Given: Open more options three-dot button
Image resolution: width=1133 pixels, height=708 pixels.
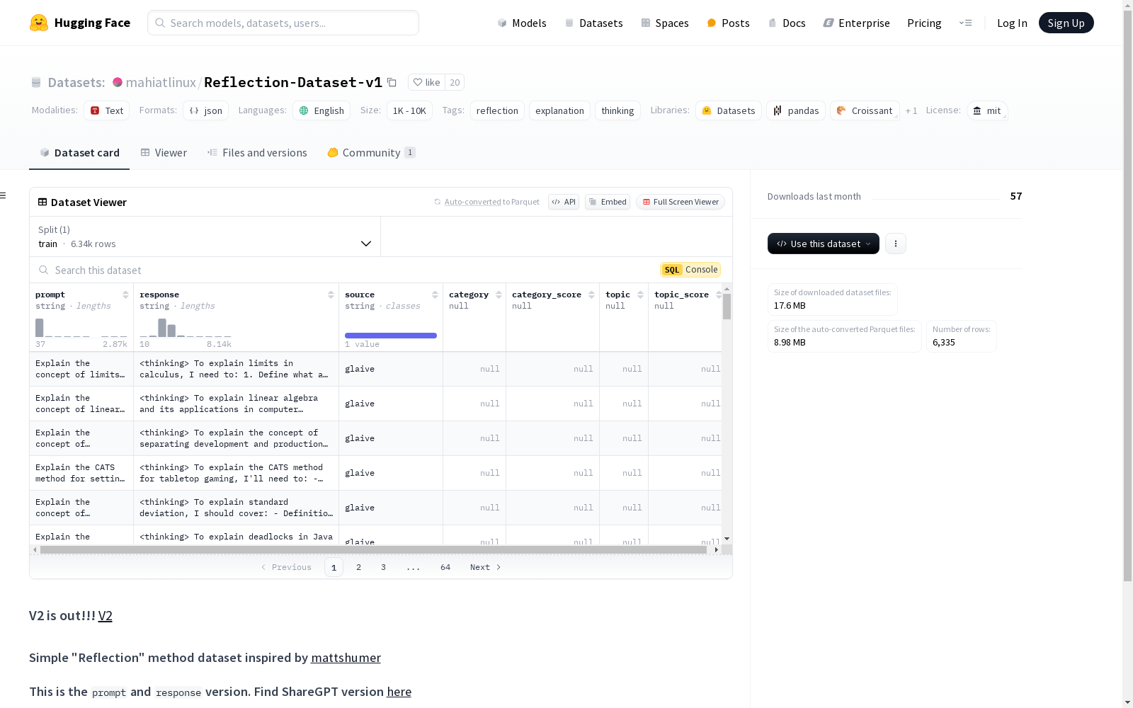Looking at the screenshot, I should pyautogui.click(x=896, y=244).
